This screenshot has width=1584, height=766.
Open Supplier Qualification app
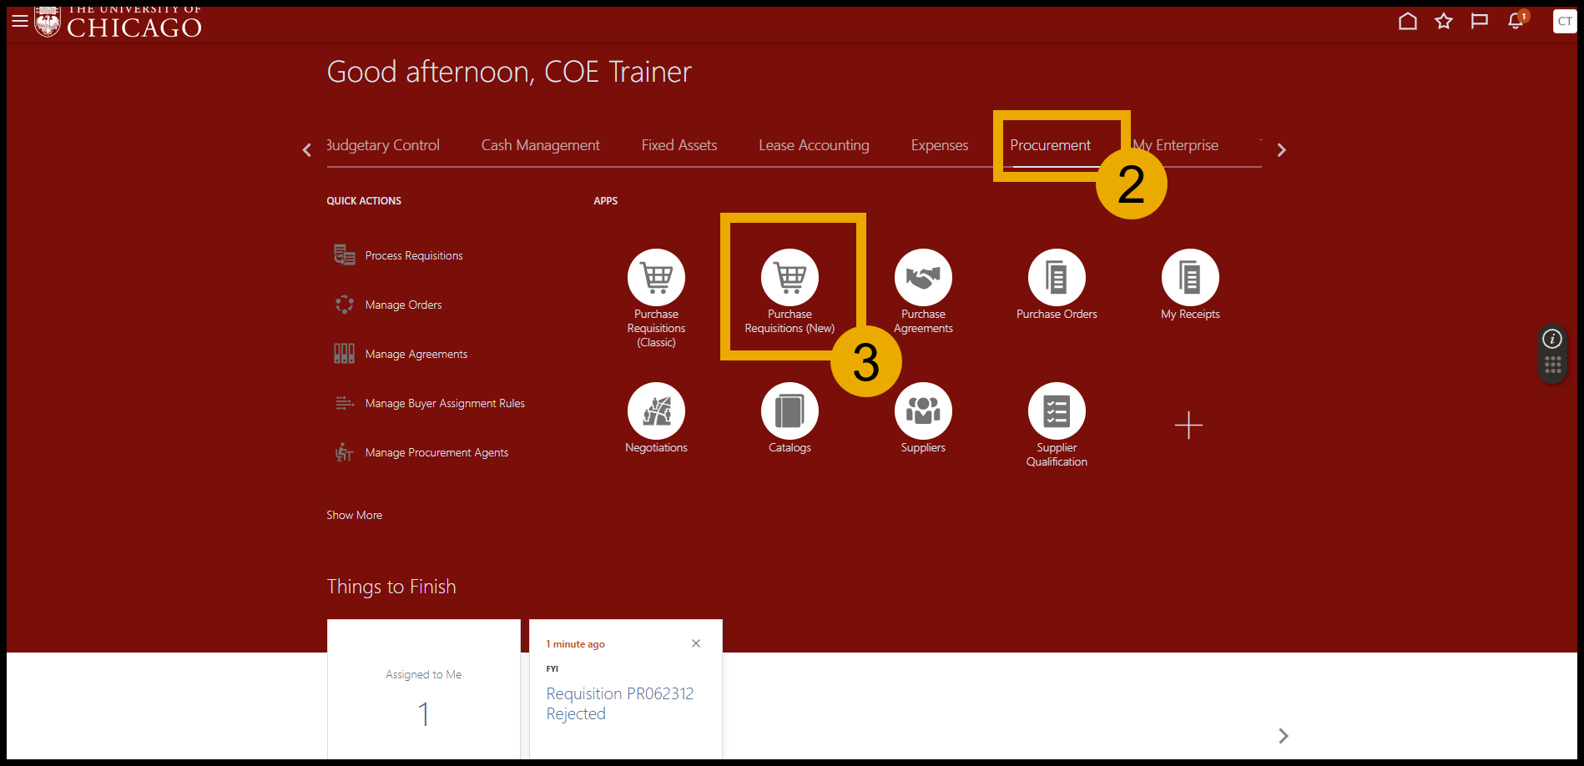1057,411
